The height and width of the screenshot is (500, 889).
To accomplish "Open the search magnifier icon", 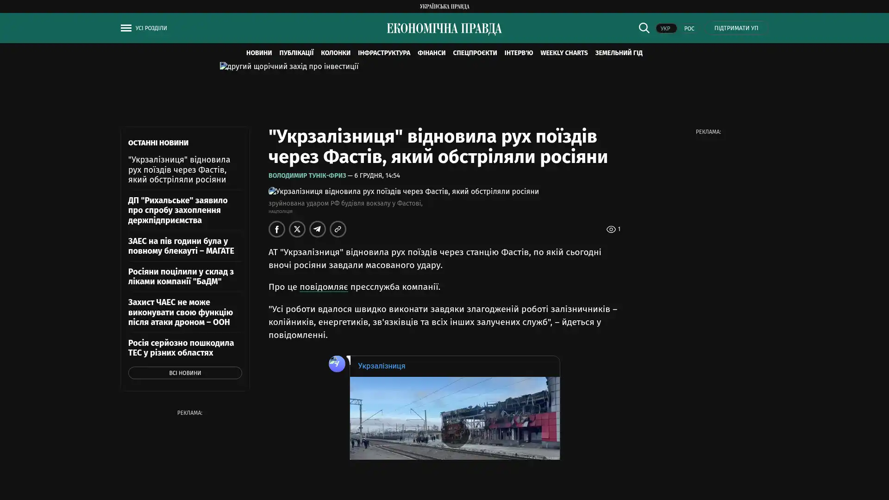I will [644, 28].
